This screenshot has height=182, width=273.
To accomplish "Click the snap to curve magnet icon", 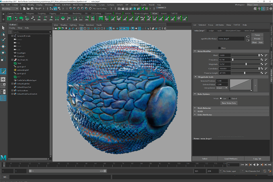I will pyautogui.click(x=75, y=9).
